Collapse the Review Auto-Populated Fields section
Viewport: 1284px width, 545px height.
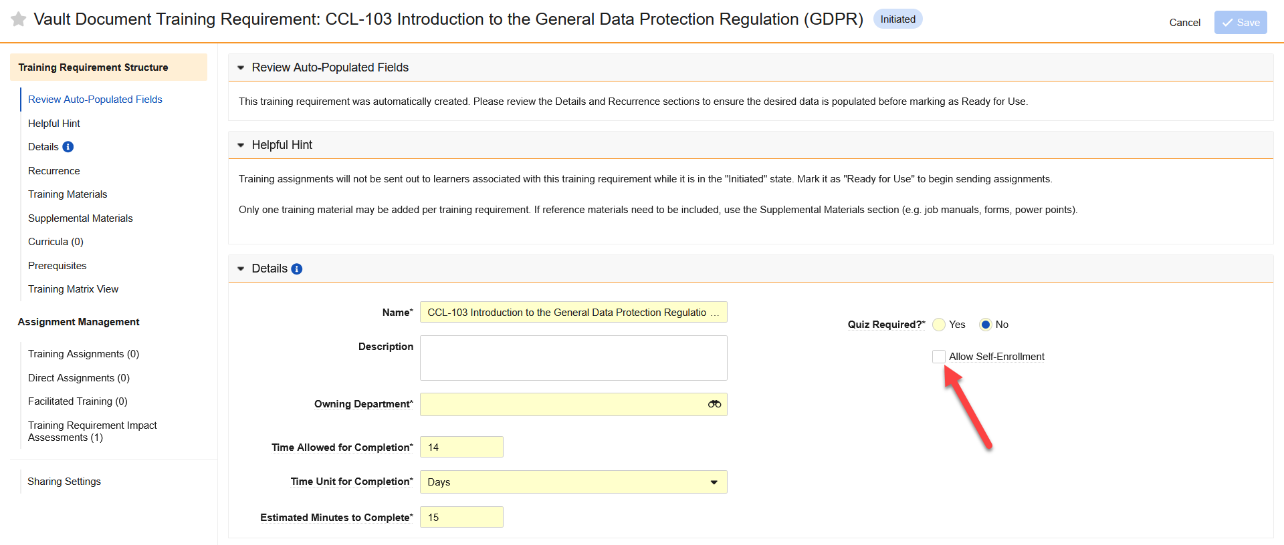pyautogui.click(x=241, y=68)
